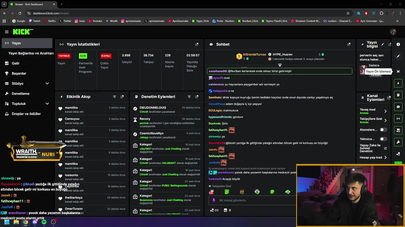Bookmark this page with the star icon

point(348,13)
